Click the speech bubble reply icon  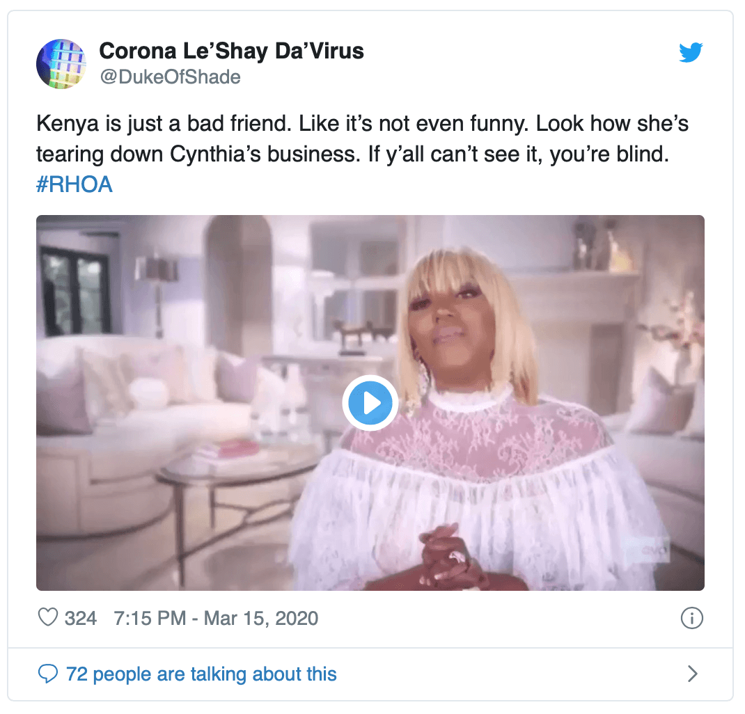pos(47,674)
